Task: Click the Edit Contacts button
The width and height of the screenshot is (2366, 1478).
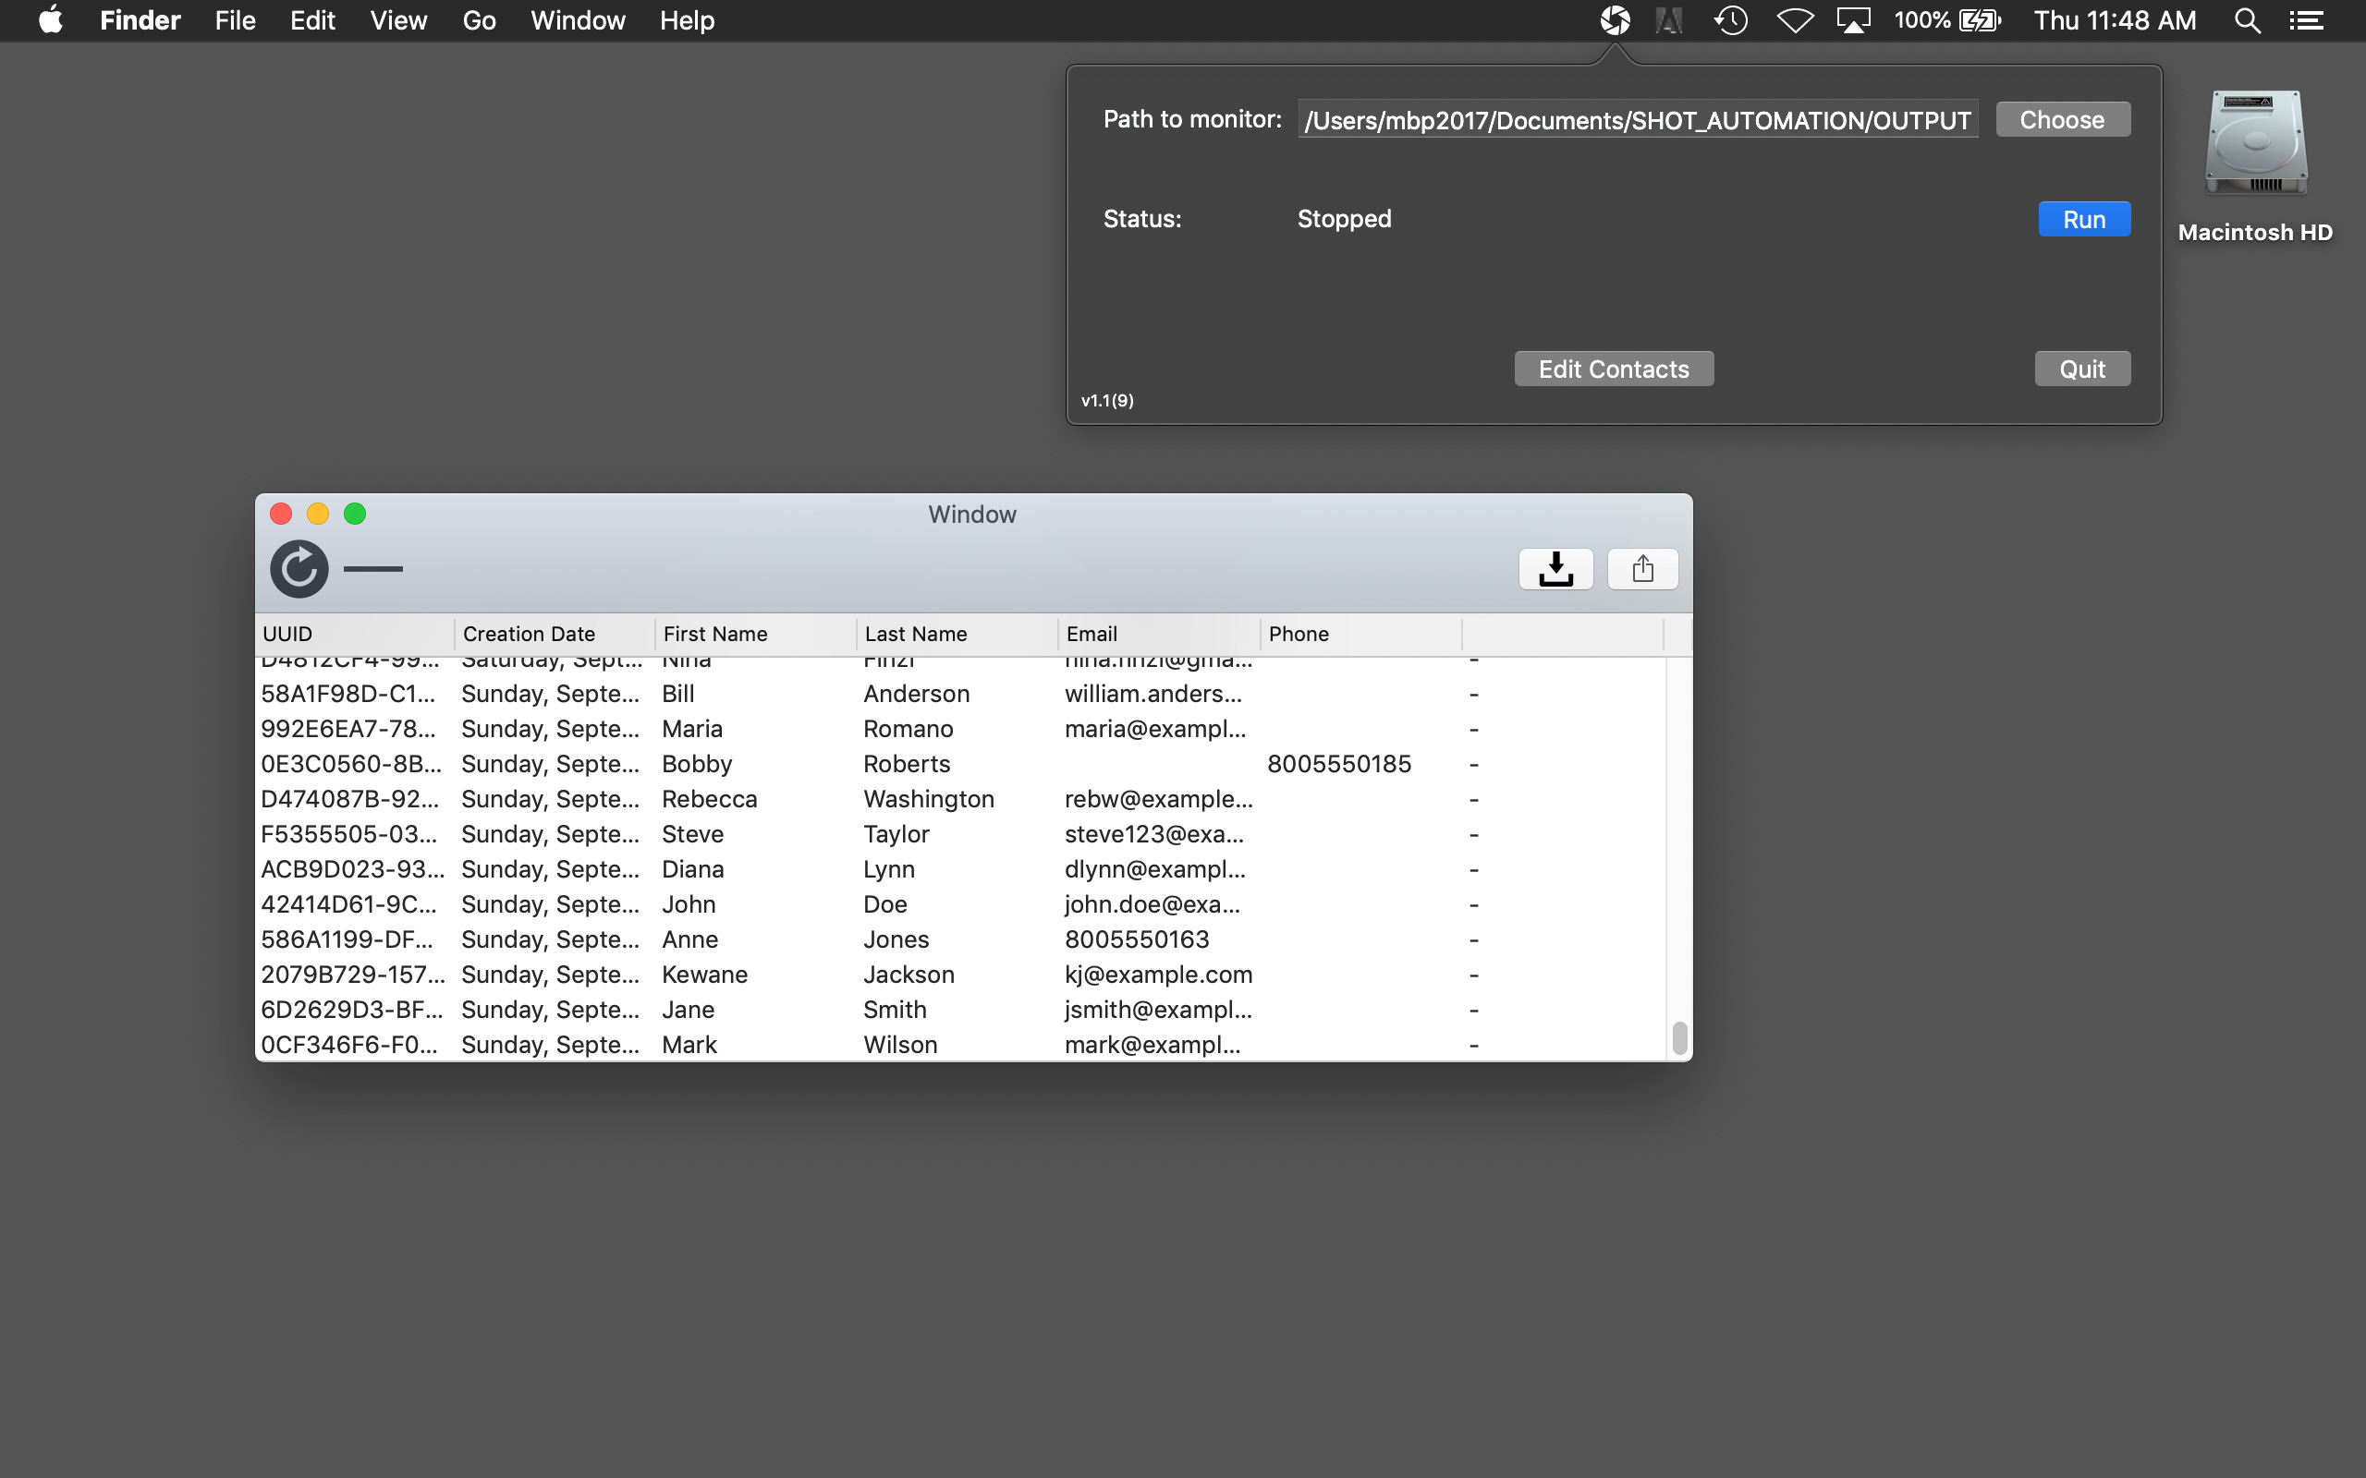Action: click(x=1613, y=369)
